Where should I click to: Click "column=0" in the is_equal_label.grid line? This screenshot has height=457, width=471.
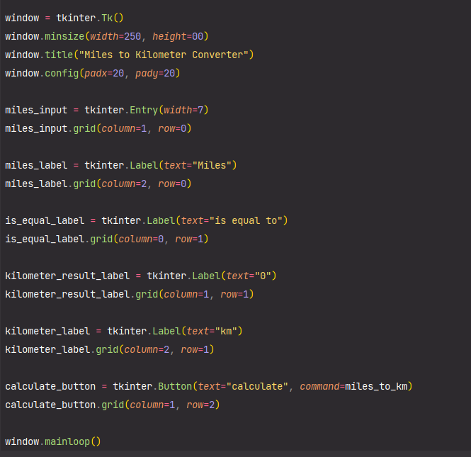pos(141,239)
